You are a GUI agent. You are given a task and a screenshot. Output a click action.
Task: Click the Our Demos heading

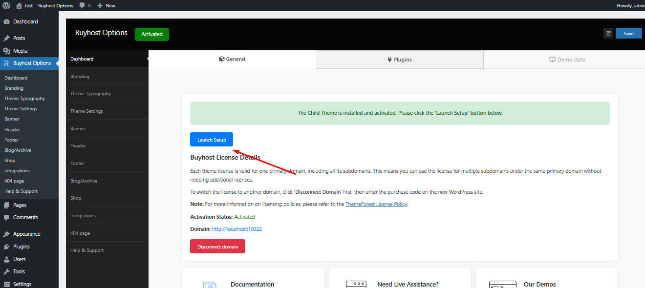tap(539, 284)
